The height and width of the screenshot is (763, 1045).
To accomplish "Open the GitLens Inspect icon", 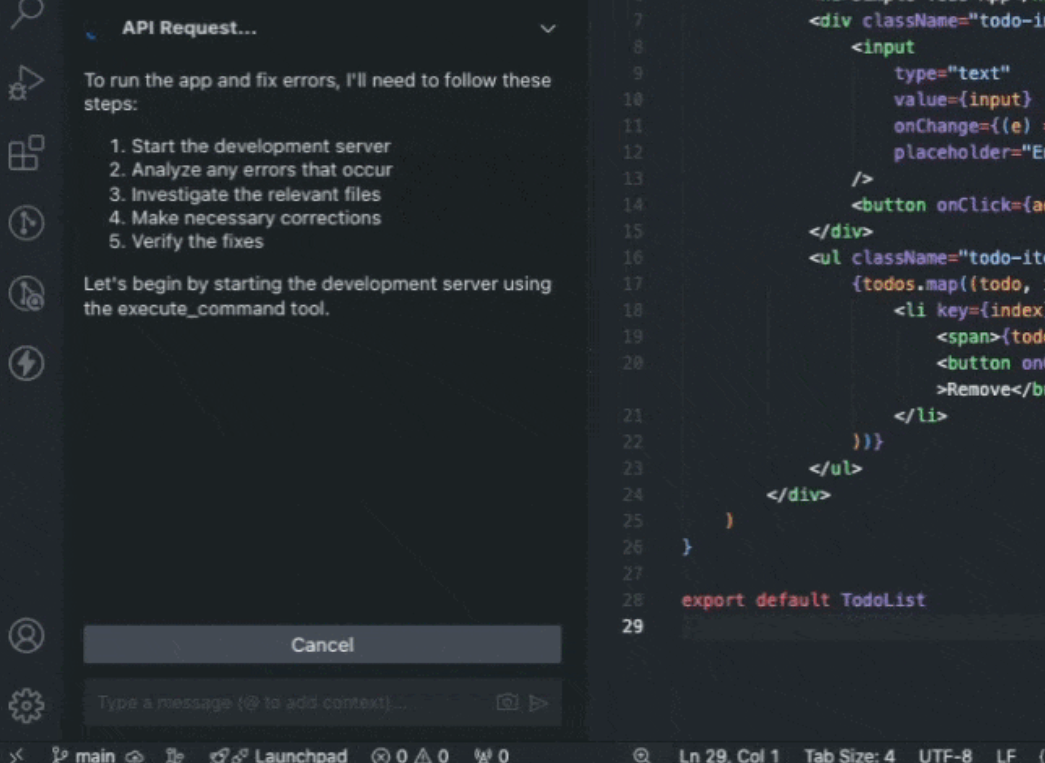I will pos(26,293).
